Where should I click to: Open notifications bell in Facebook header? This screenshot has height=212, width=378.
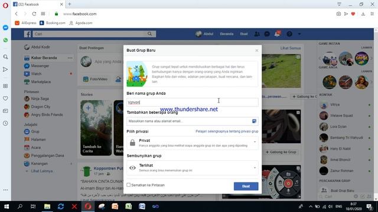(277, 34)
